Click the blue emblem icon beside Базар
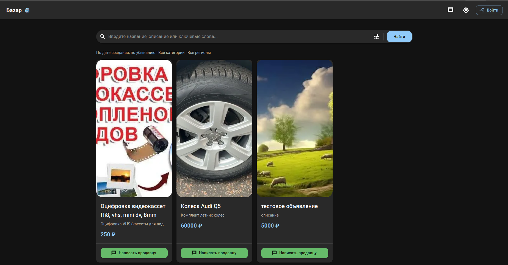 coord(27,10)
